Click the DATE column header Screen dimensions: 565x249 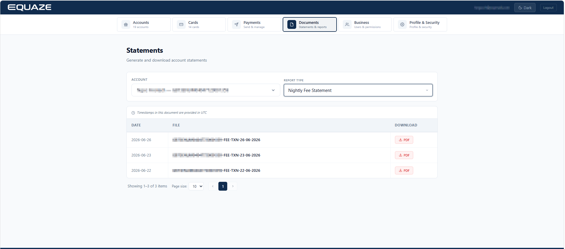[x=136, y=125]
